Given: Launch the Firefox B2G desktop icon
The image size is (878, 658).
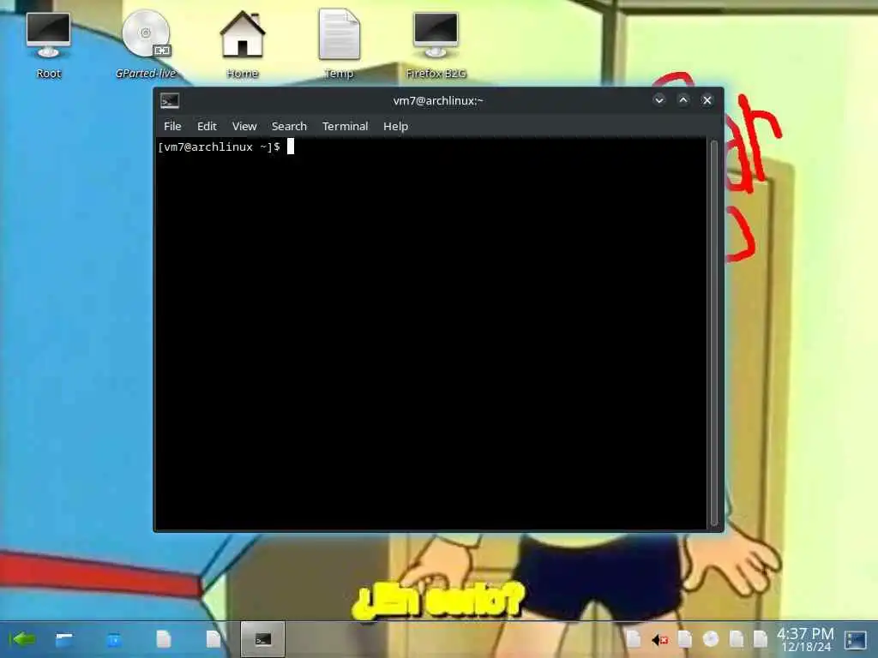Looking at the screenshot, I should (436, 45).
